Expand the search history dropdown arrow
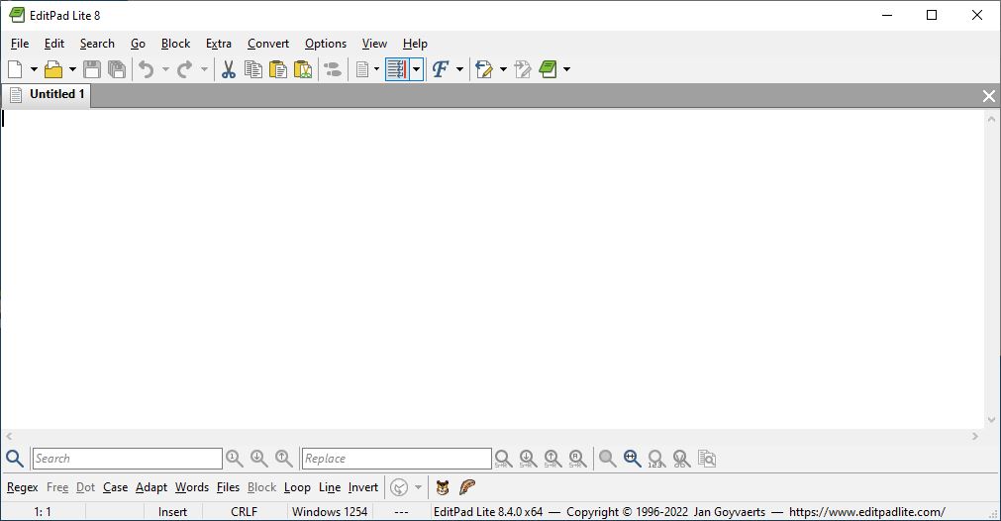Image resolution: width=1001 pixels, height=521 pixels. [418, 487]
